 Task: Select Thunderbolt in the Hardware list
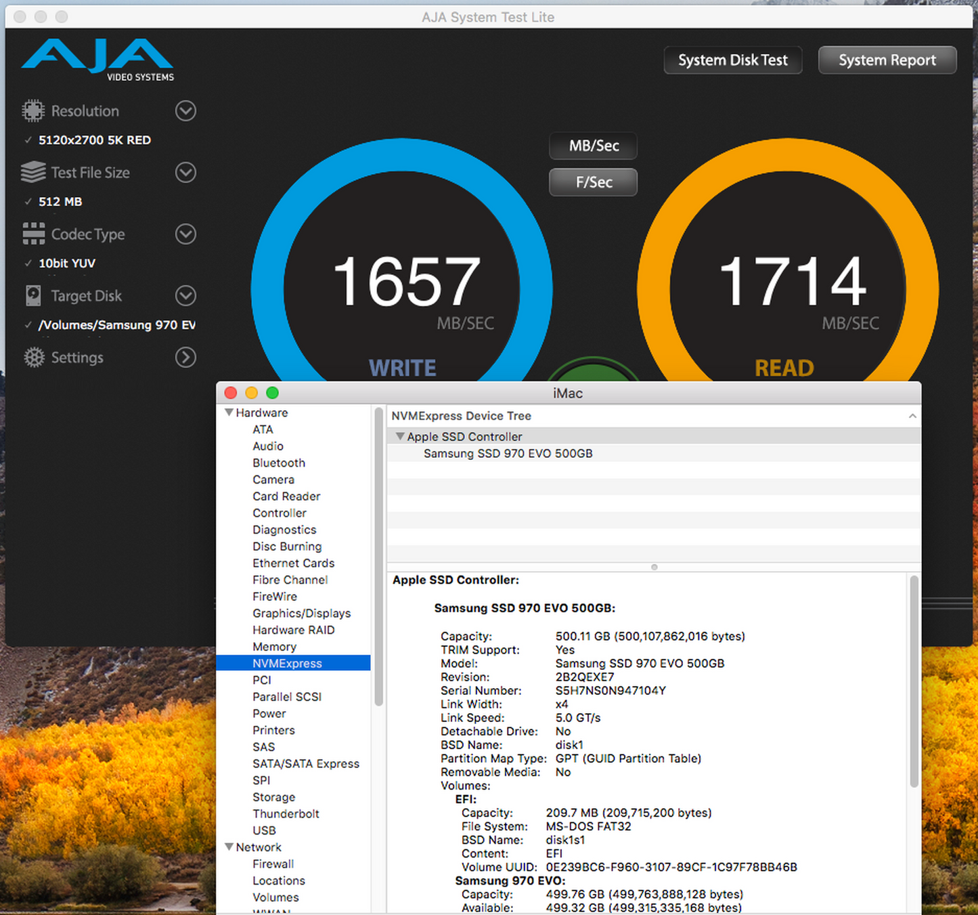[x=286, y=814]
